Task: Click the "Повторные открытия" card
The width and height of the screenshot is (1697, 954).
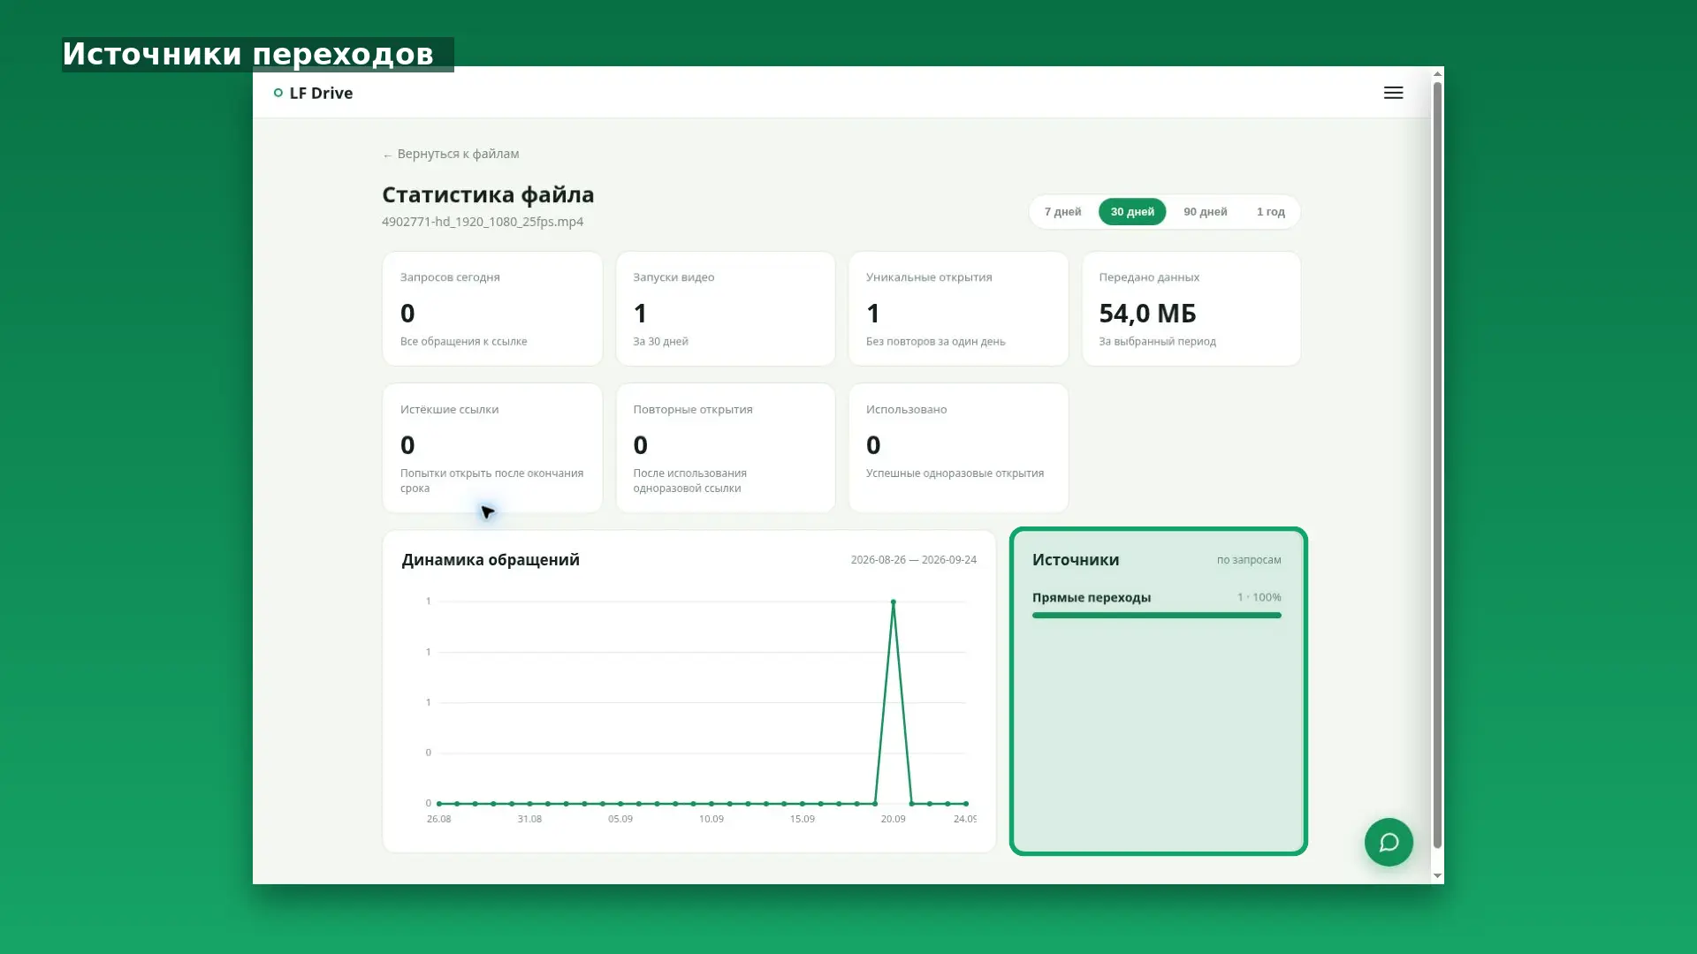Action: pos(726,448)
